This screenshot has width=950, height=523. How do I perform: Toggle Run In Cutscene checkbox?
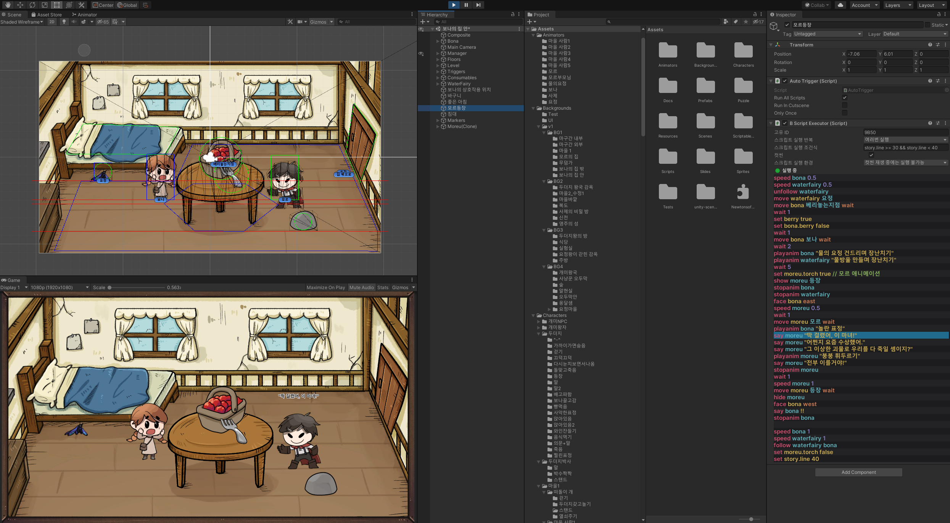coord(845,106)
